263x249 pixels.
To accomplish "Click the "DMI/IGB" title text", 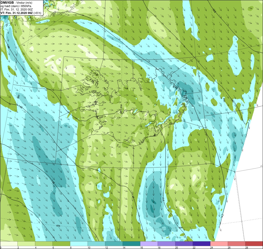I will (7, 3).
